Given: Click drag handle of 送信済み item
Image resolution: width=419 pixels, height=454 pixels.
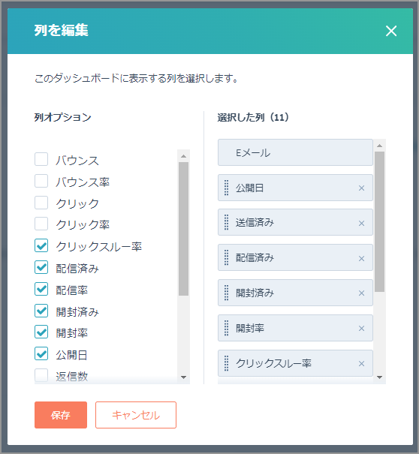Looking at the screenshot, I should coord(226,222).
